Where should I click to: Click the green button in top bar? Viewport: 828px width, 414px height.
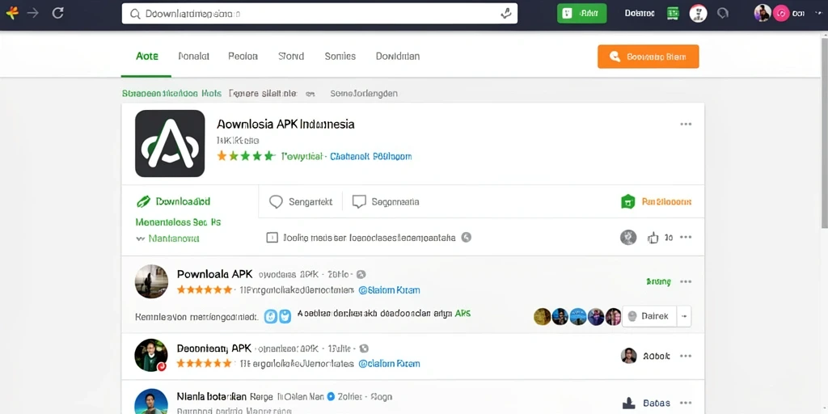(582, 14)
